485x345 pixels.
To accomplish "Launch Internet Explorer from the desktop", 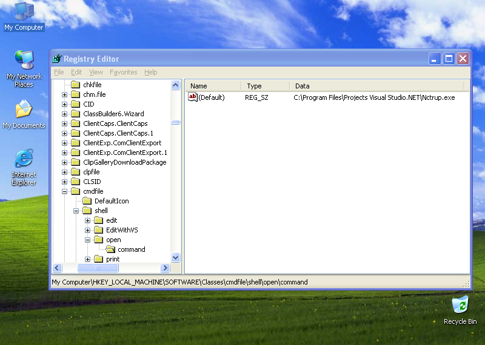I will pos(24,160).
